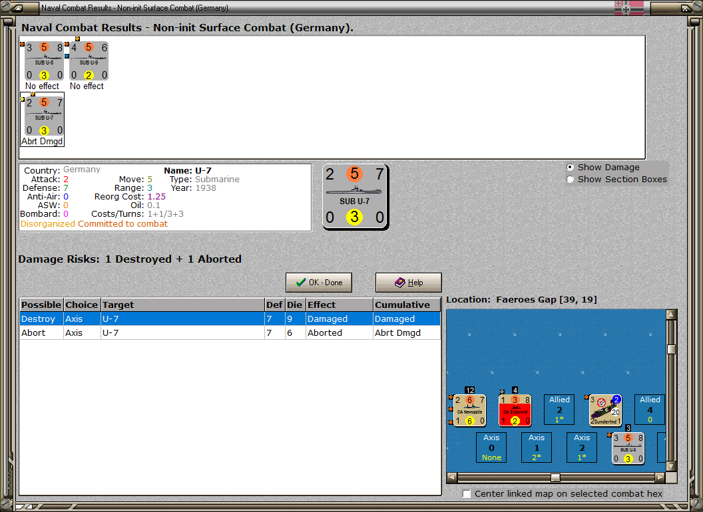Viewport: 703px width, 512px height.
Task: Click the Axis 1 sea box marker
Action: point(537,447)
